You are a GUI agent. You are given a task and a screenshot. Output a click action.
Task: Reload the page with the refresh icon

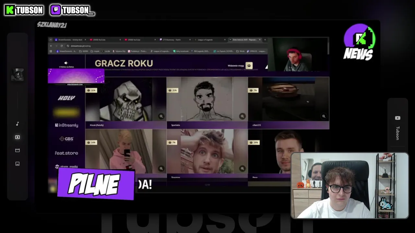[61, 46]
